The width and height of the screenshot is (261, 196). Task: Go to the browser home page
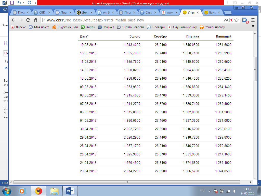36,20
